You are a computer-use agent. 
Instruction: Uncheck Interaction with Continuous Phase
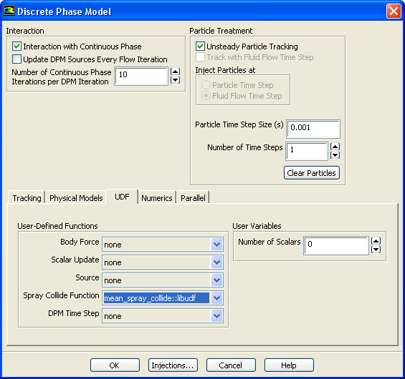pos(16,46)
